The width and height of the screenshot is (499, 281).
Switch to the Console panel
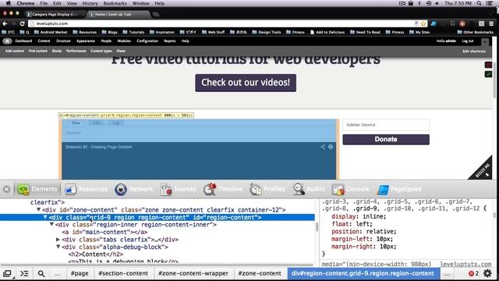[x=350, y=189]
